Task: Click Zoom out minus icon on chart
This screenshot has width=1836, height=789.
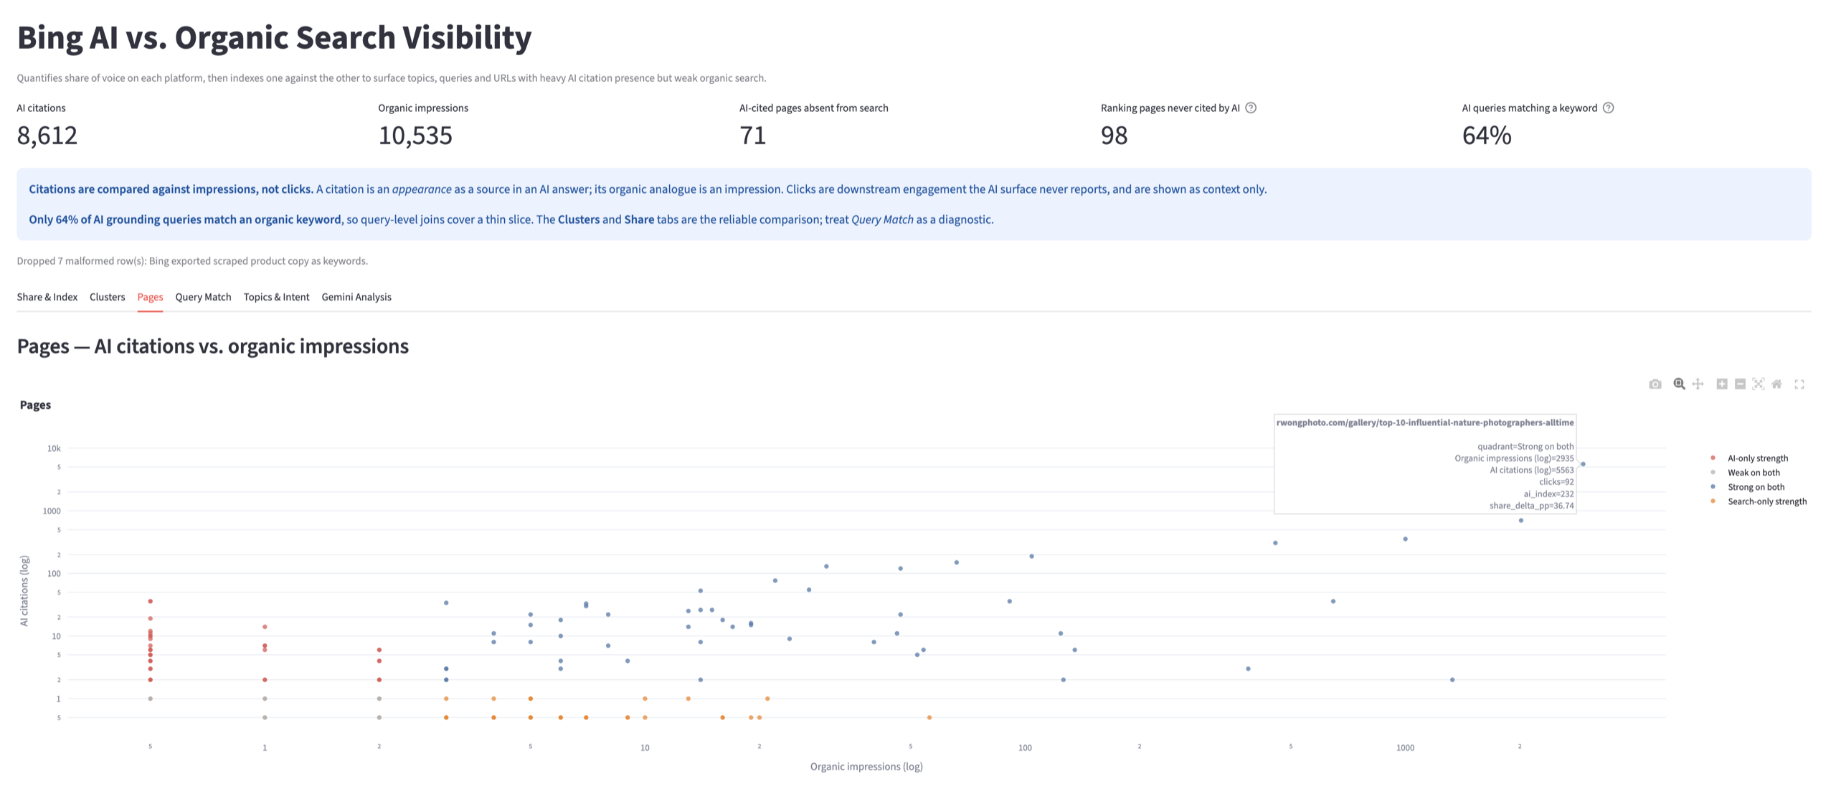Action: click(x=1740, y=384)
